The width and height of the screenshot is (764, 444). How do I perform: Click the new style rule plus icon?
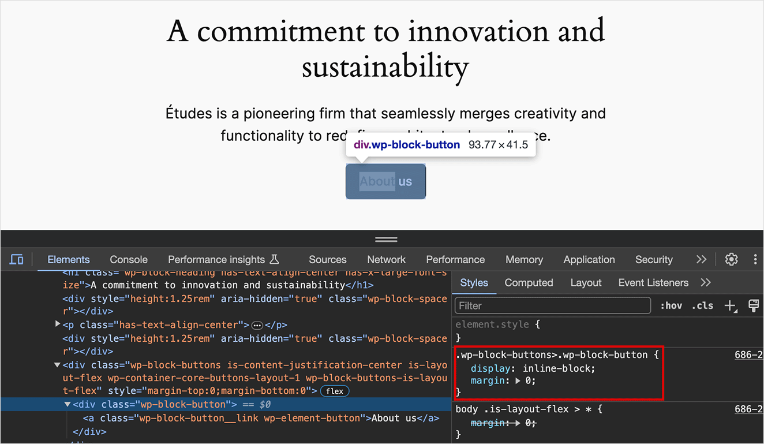click(731, 305)
